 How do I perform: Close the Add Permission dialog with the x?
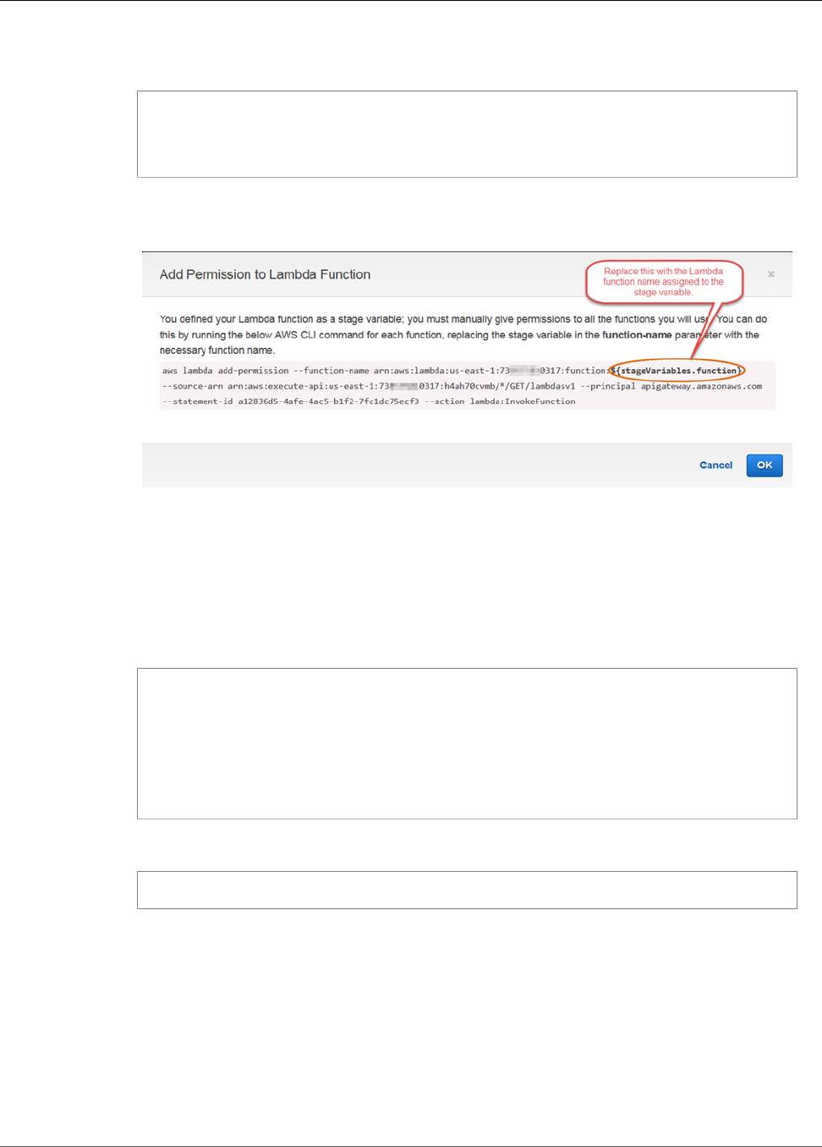[770, 274]
